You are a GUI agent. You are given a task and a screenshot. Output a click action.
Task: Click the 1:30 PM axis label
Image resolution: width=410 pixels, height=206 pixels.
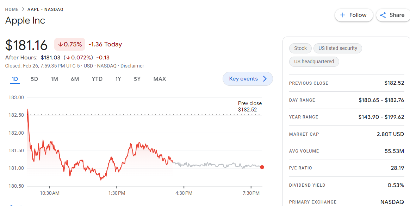[117, 193]
